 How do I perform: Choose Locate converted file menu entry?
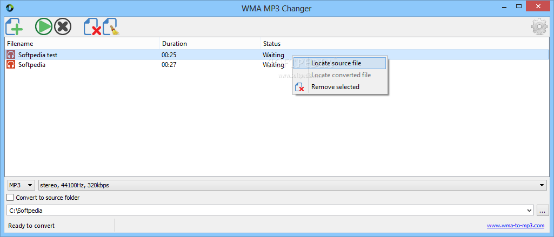pos(339,75)
